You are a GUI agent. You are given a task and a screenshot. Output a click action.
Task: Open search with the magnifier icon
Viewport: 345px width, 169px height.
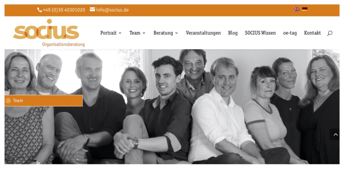point(330,33)
